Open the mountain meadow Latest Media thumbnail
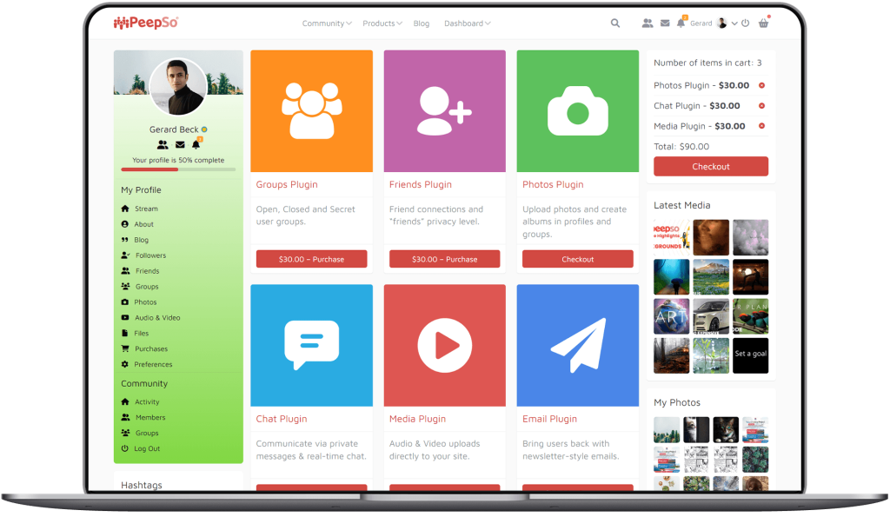Viewport: 890px width, 517px height. 711,277
